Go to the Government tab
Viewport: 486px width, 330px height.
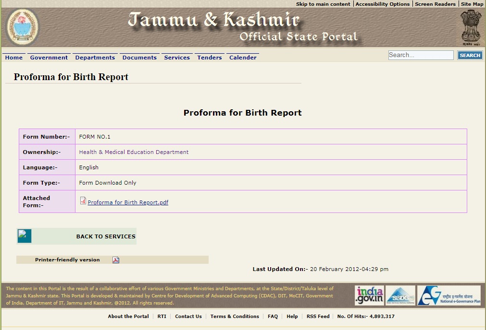pos(49,57)
